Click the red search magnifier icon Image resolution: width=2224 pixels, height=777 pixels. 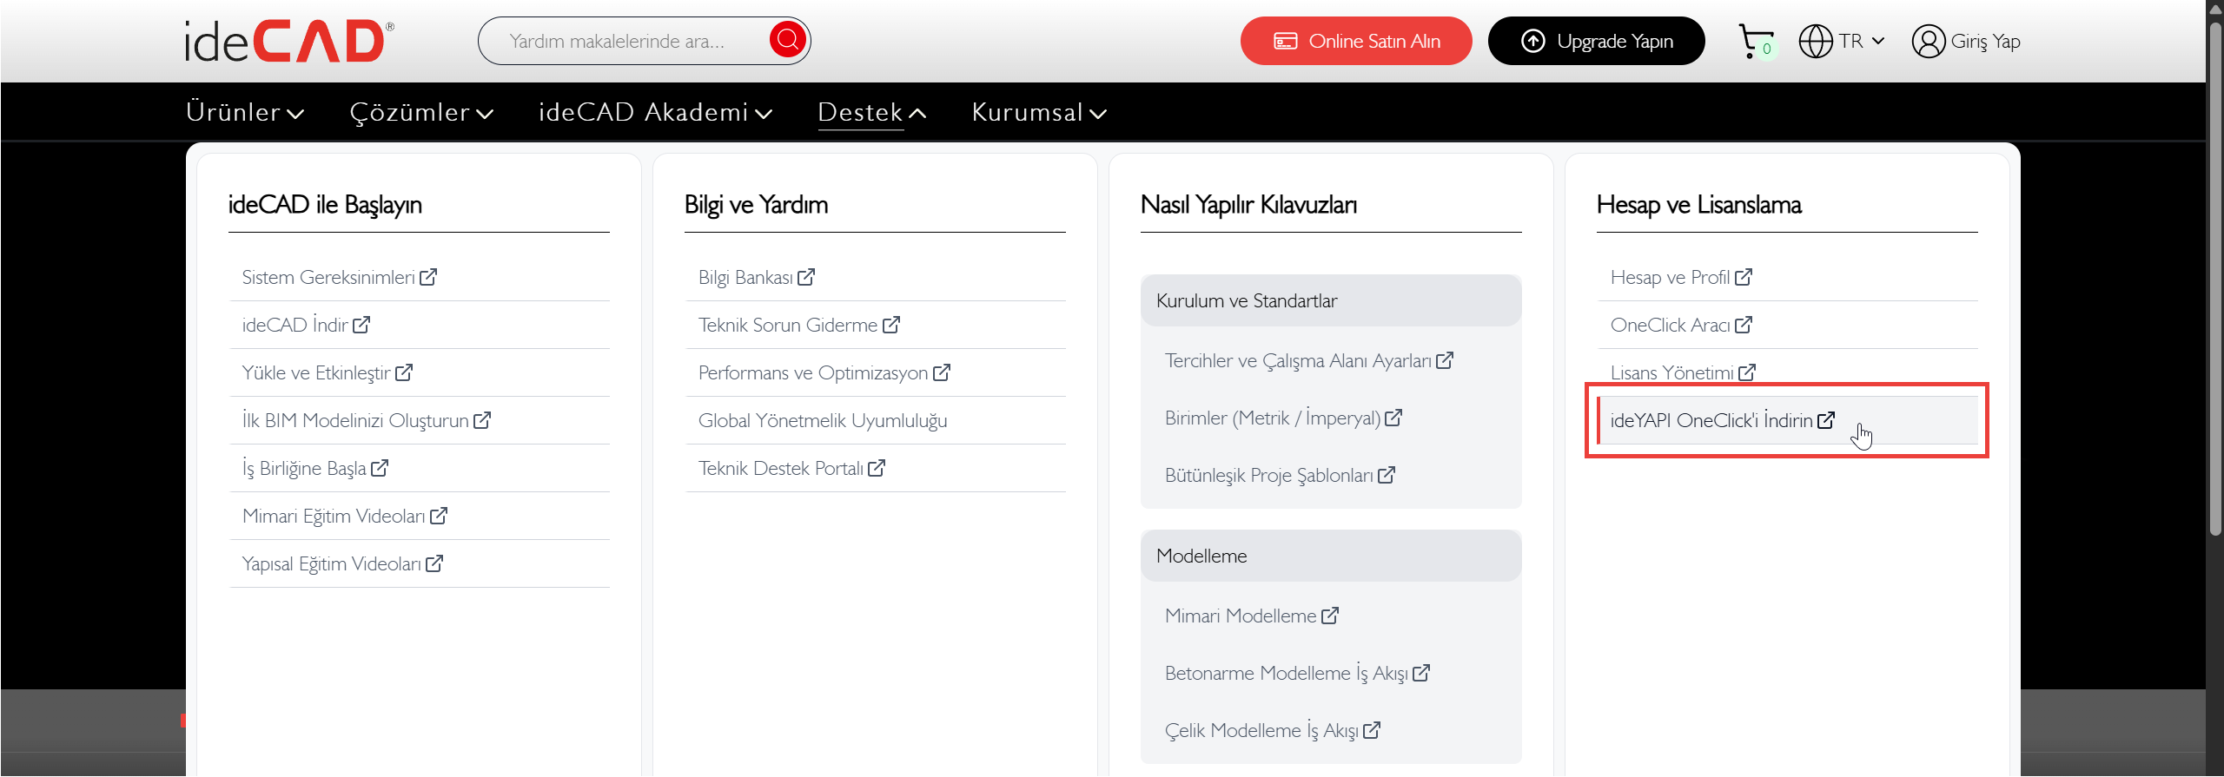click(788, 40)
